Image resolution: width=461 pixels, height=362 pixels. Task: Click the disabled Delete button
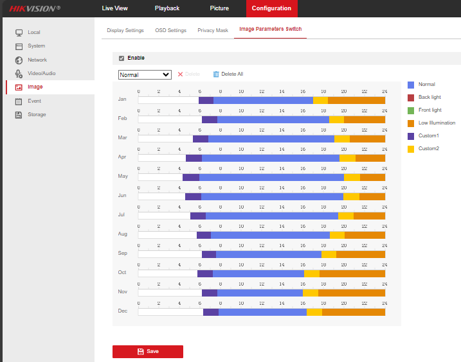click(x=188, y=74)
